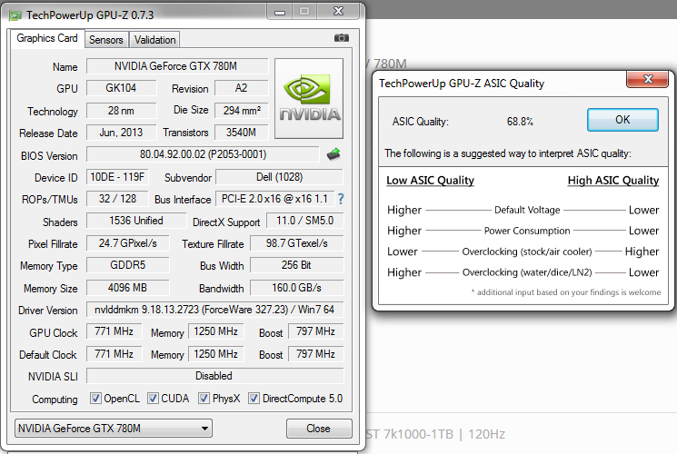Viewport: 677px width, 454px height.
Task: Click the Device ID field 10DE - 119F
Action: [x=117, y=177]
